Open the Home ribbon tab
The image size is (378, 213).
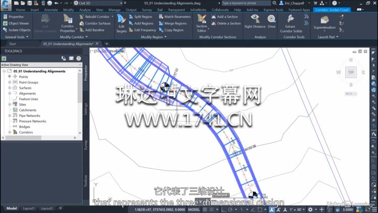pos(21,10)
